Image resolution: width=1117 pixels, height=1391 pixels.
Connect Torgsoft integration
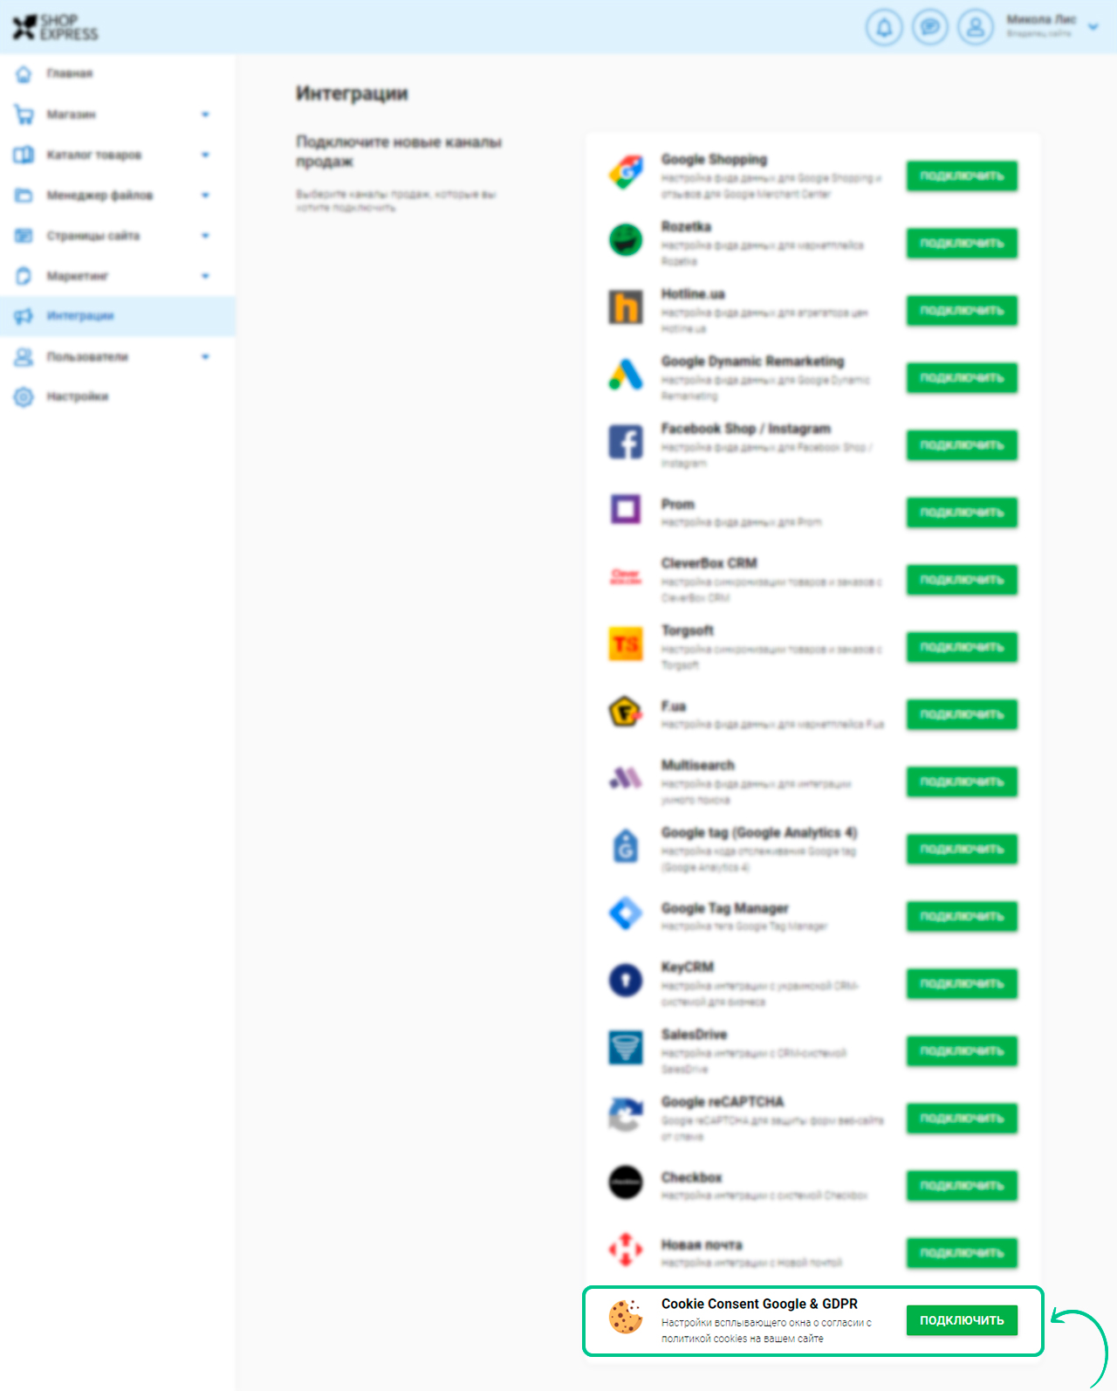click(962, 647)
